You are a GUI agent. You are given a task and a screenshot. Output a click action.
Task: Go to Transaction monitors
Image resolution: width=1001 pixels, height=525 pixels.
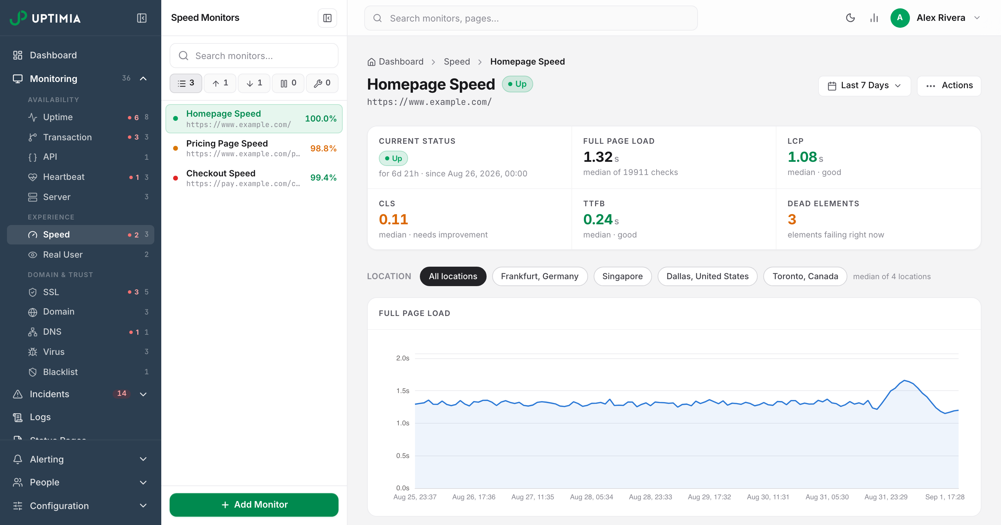[x=81, y=137]
